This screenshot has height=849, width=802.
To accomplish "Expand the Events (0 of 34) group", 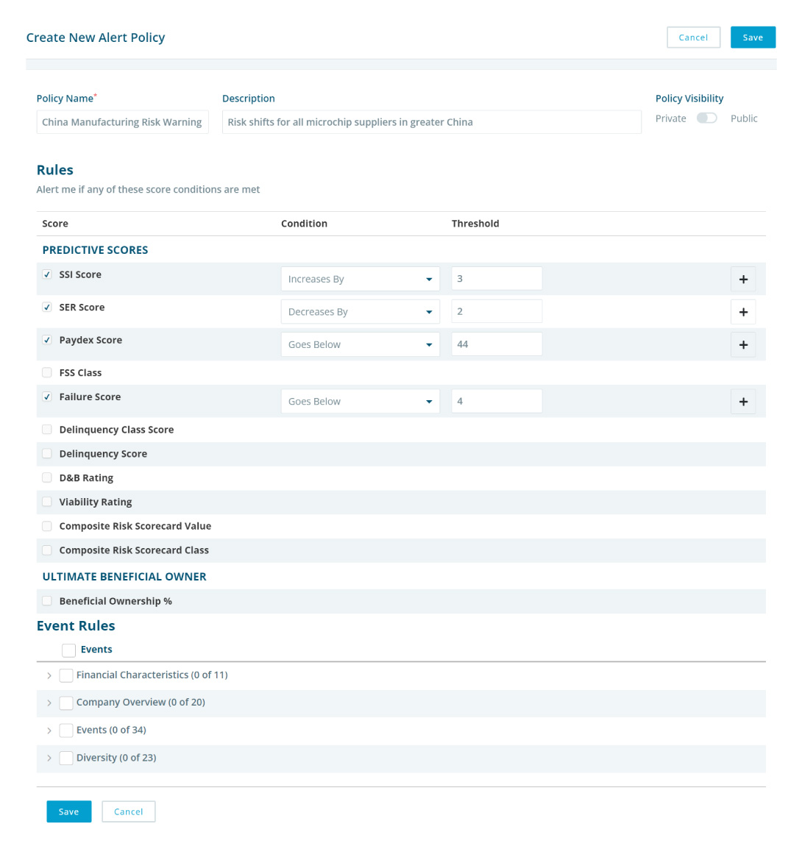I will click(x=49, y=731).
